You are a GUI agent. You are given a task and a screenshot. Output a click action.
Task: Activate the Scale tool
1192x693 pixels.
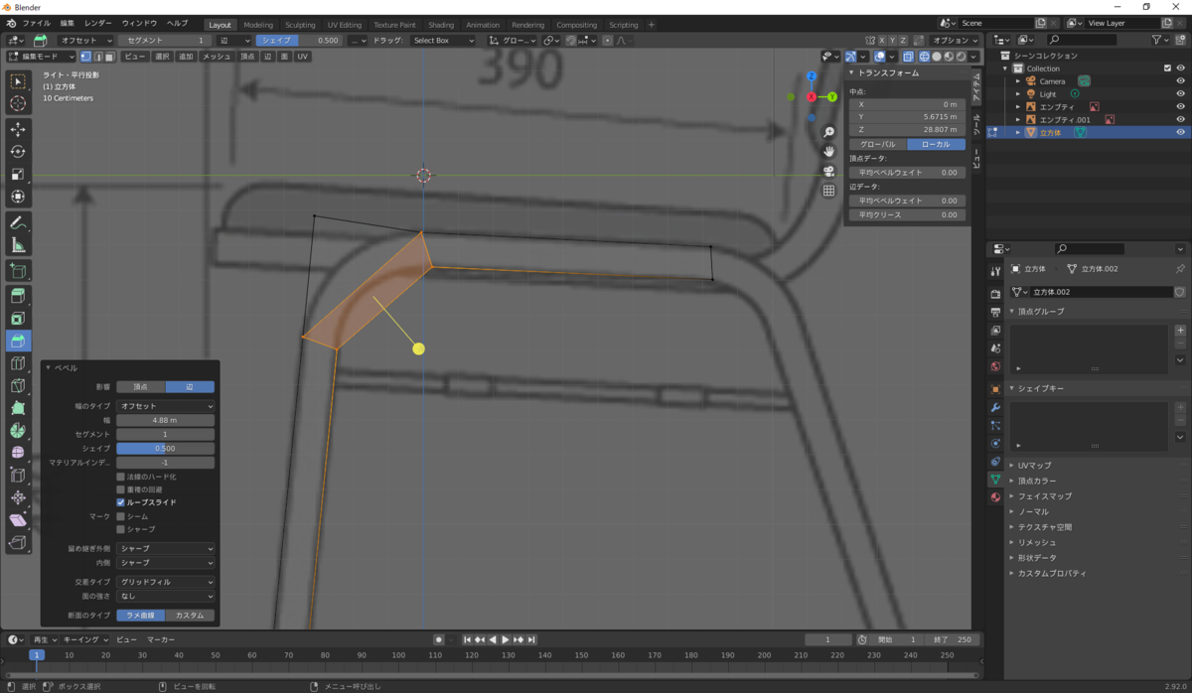pos(18,174)
